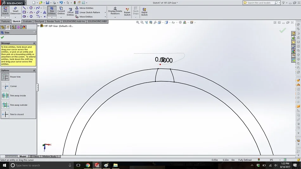Click the Rapid Sketch tool

click(144, 12)
